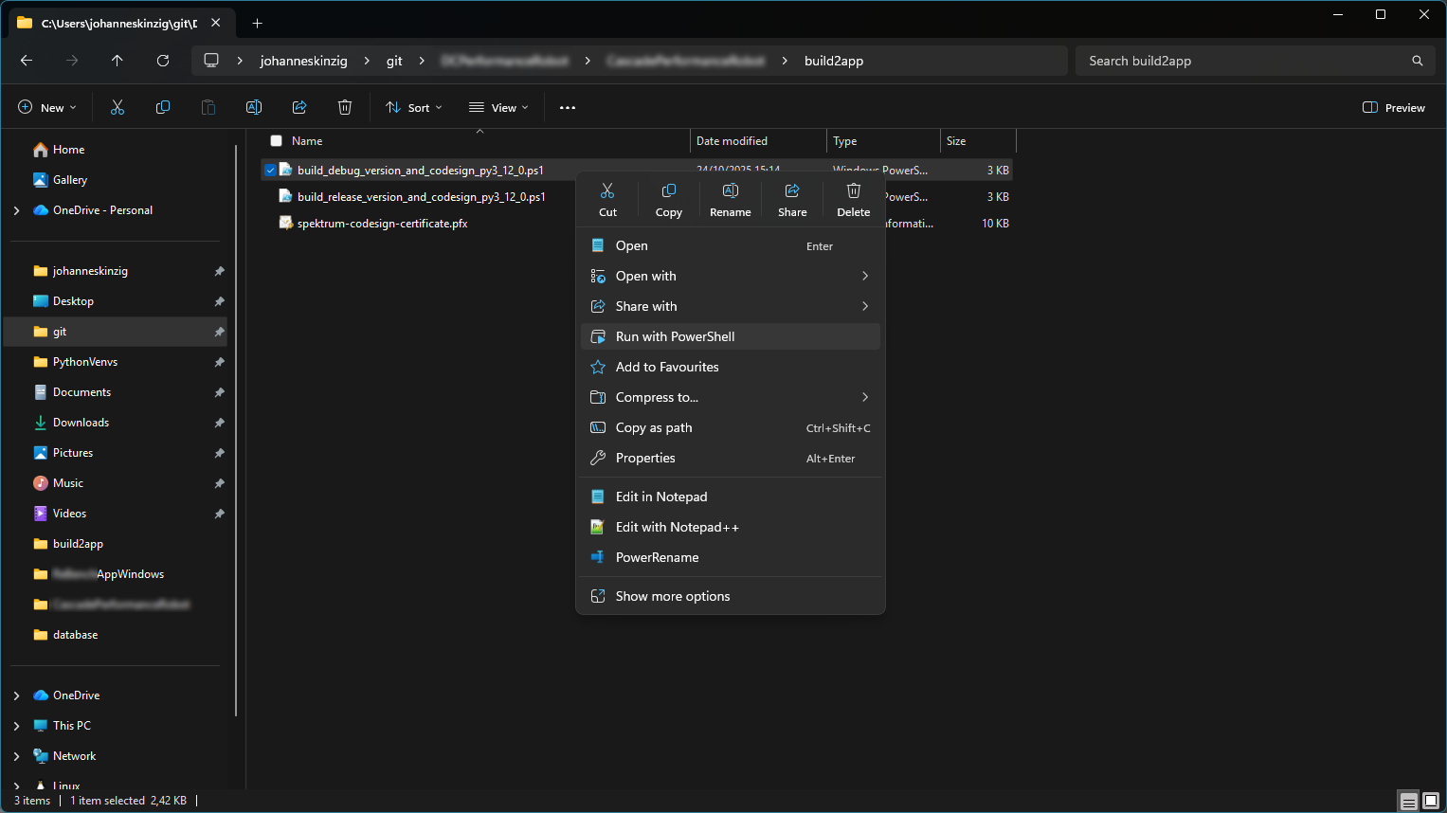Expand the This PC tree node
The image size is (1447, 813).
coord(17,726)
